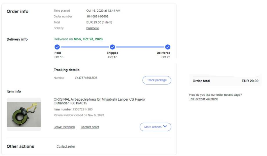The image size is (267, 156).
Task: Select the tracking number LY478746065DE
Action: (86, 78)
